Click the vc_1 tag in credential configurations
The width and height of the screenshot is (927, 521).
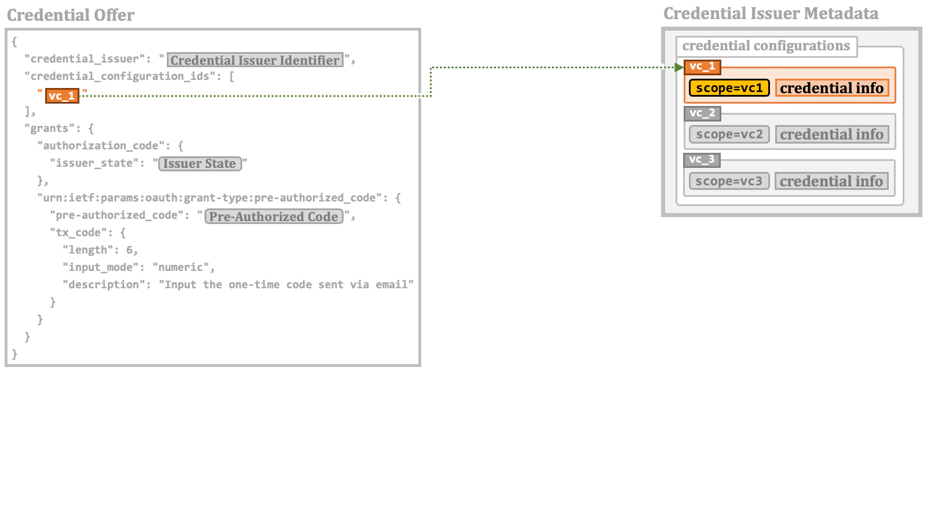click(x=702, y=67)
